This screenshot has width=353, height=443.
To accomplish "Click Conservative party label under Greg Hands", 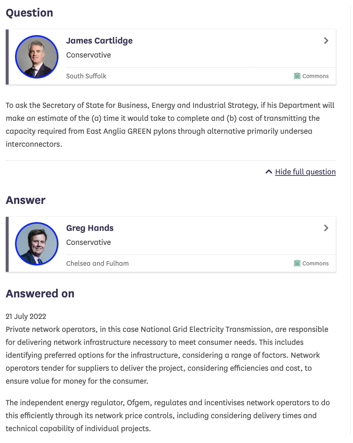I will 88,242.
